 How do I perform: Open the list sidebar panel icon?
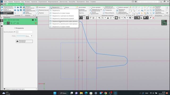[x=2, y=26]
